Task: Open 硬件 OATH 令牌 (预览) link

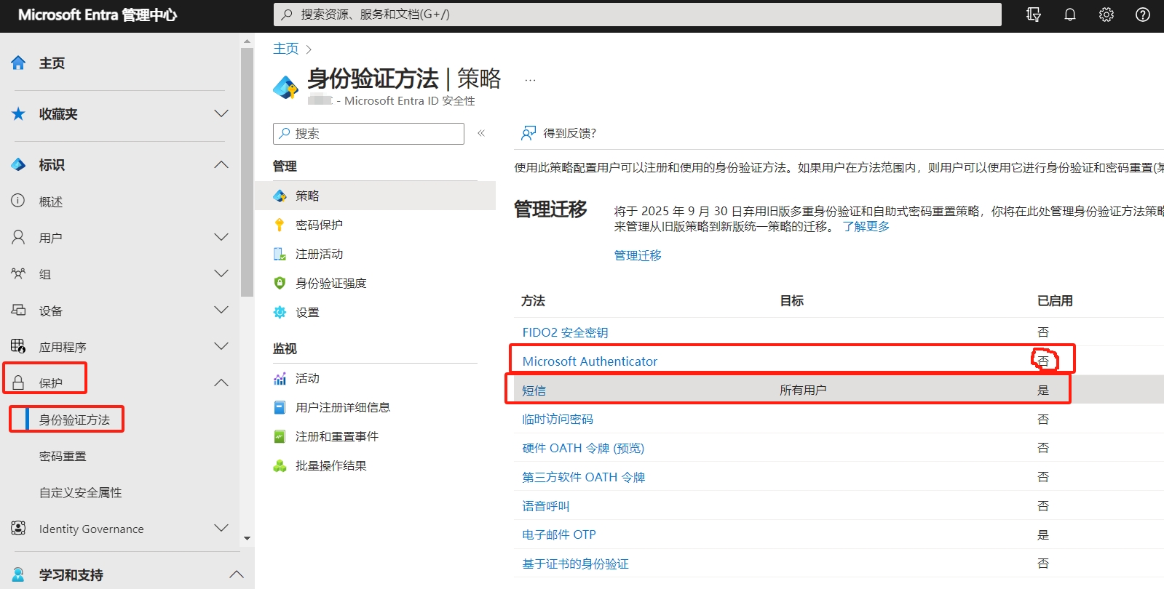Action: (583, 448)
